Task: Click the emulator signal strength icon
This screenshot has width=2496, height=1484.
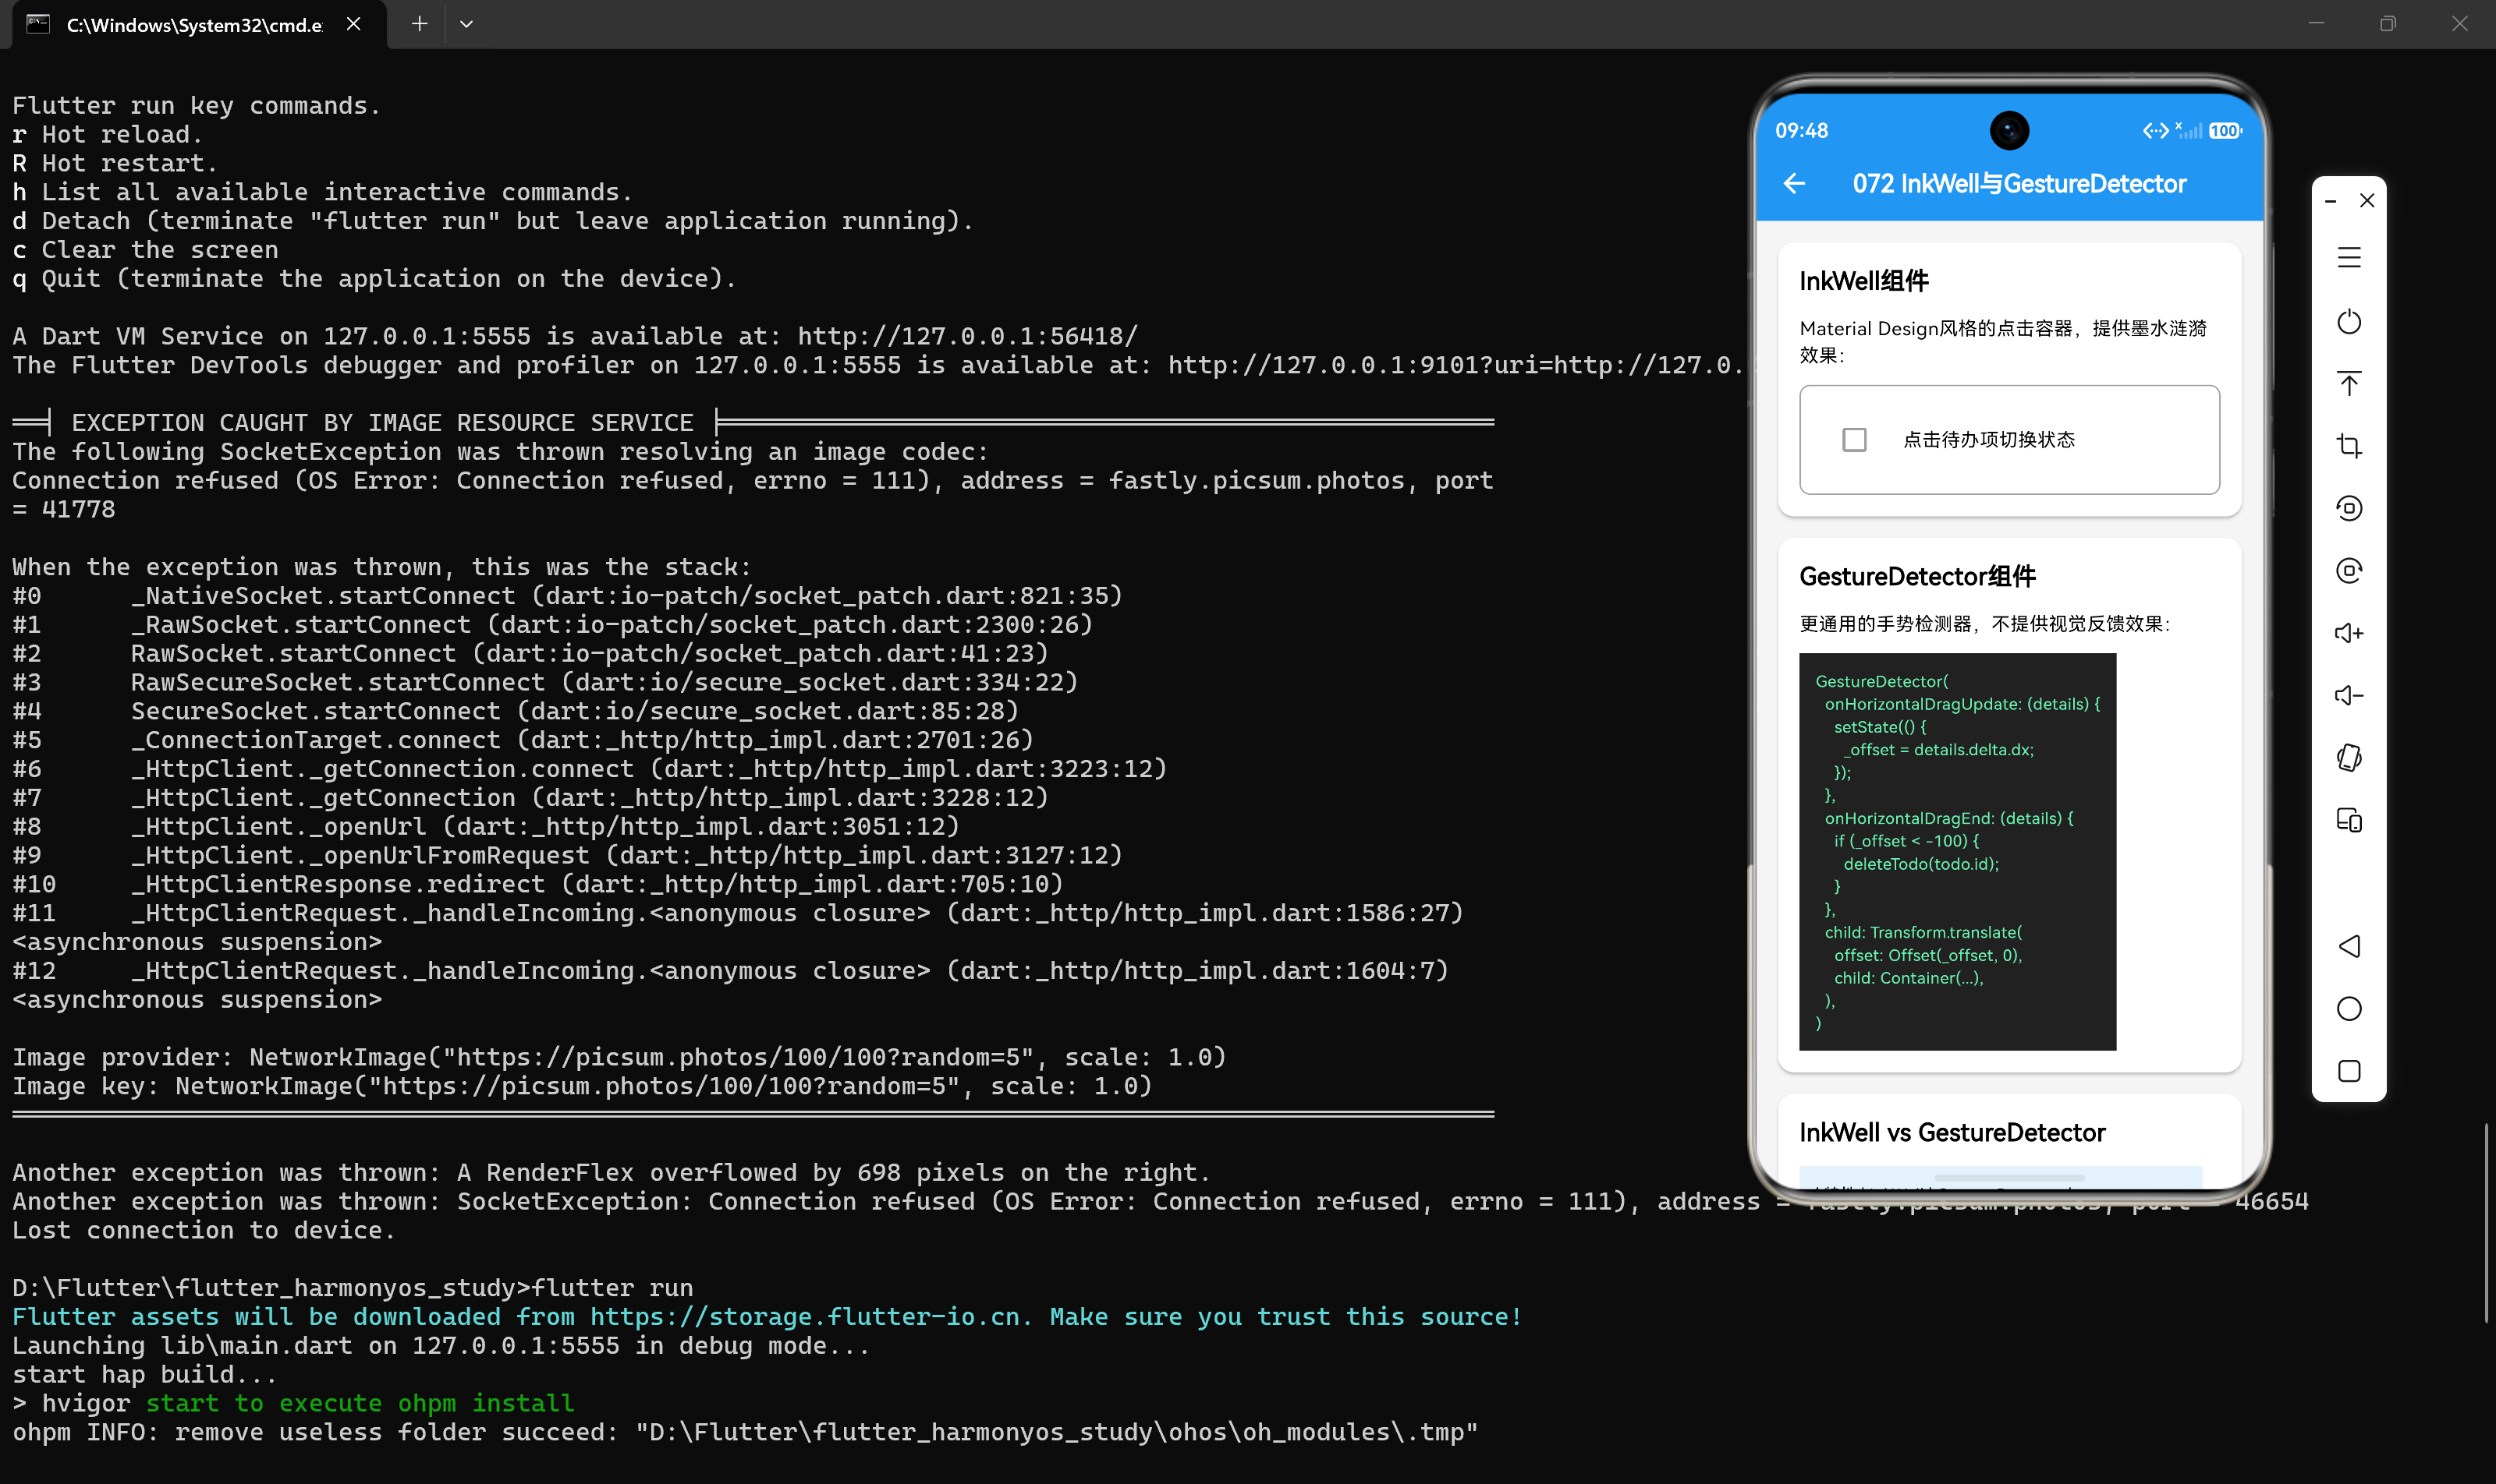Action: (x=2189, y=131)
